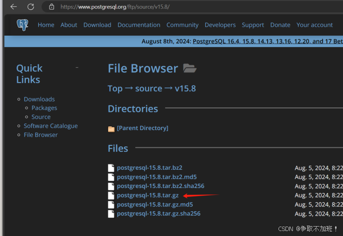Open Source in Quick Links

(41, 117)
